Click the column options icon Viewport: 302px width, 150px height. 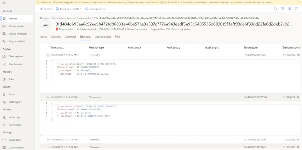pyautogui.click(x=289, y=9)
